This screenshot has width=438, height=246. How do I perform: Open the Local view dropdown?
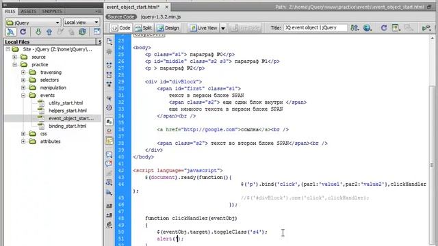[x=81, y=23]
